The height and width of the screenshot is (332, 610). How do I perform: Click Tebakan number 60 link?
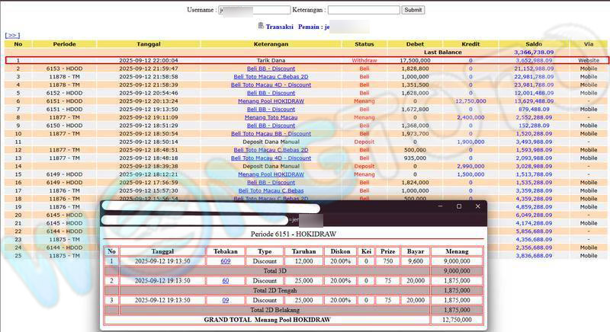click(226, 280)
